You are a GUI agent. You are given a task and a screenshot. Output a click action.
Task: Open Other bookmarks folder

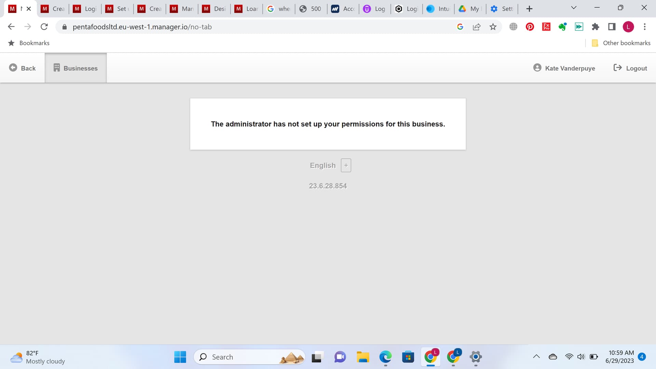(x=621, y=43)
